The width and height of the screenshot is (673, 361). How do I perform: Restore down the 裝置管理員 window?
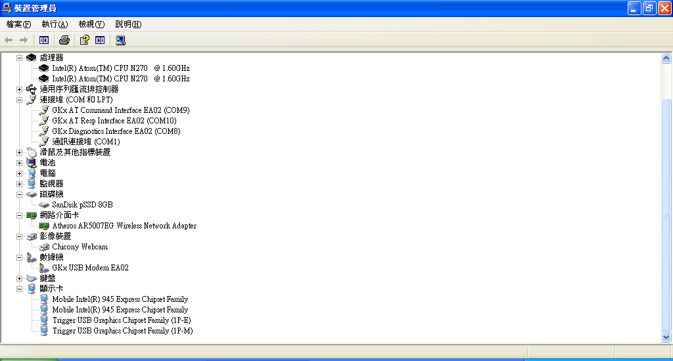tap(649, 8)
